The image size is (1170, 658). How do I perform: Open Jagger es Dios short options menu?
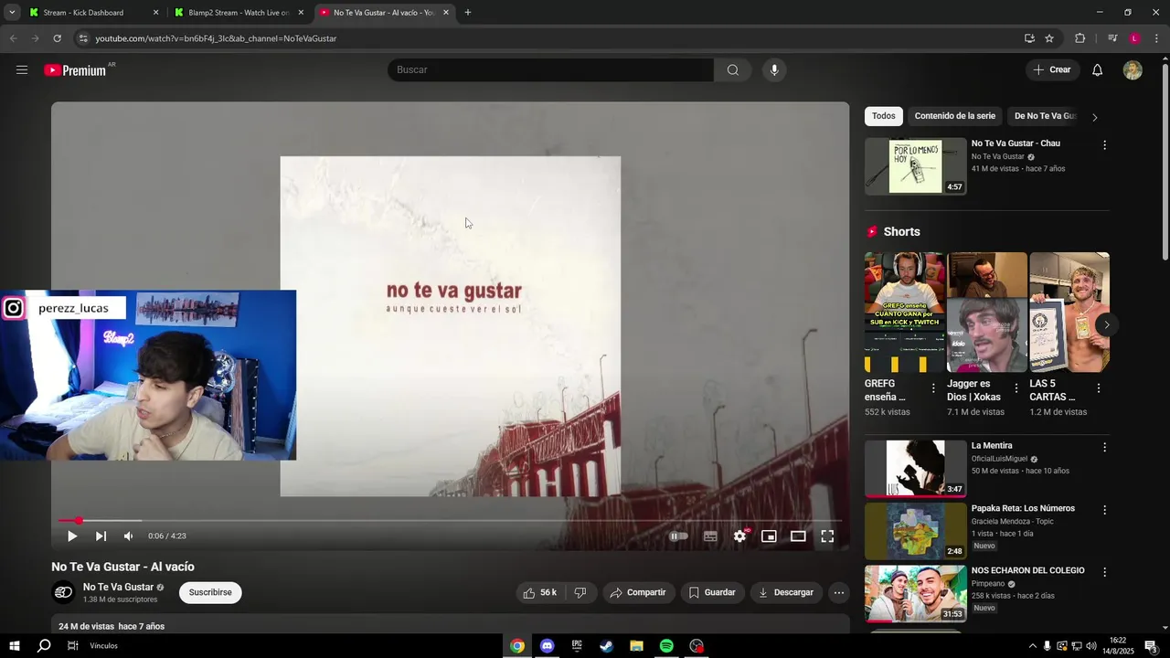1016,388
